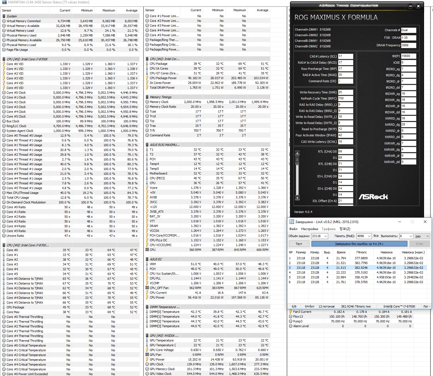The height and width of the screenshot is (376, 433).
Task: Click the Memory Timings section chip icon
Action: coord(147,97)
